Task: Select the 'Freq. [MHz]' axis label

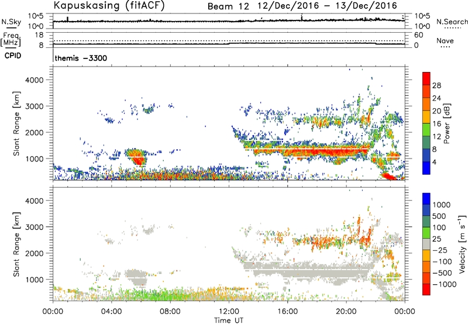Action: pyautogui.click(x=11, y=39)
